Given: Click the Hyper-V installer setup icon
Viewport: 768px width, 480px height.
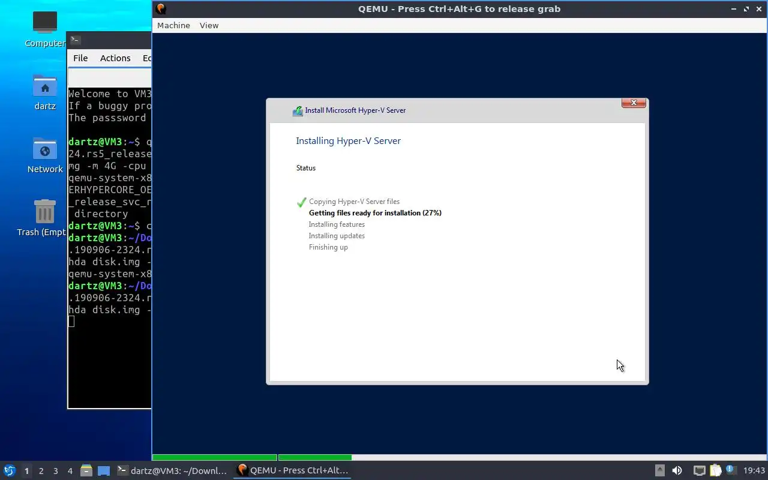Looking at the screenshot, I should (x=298, y=110).
